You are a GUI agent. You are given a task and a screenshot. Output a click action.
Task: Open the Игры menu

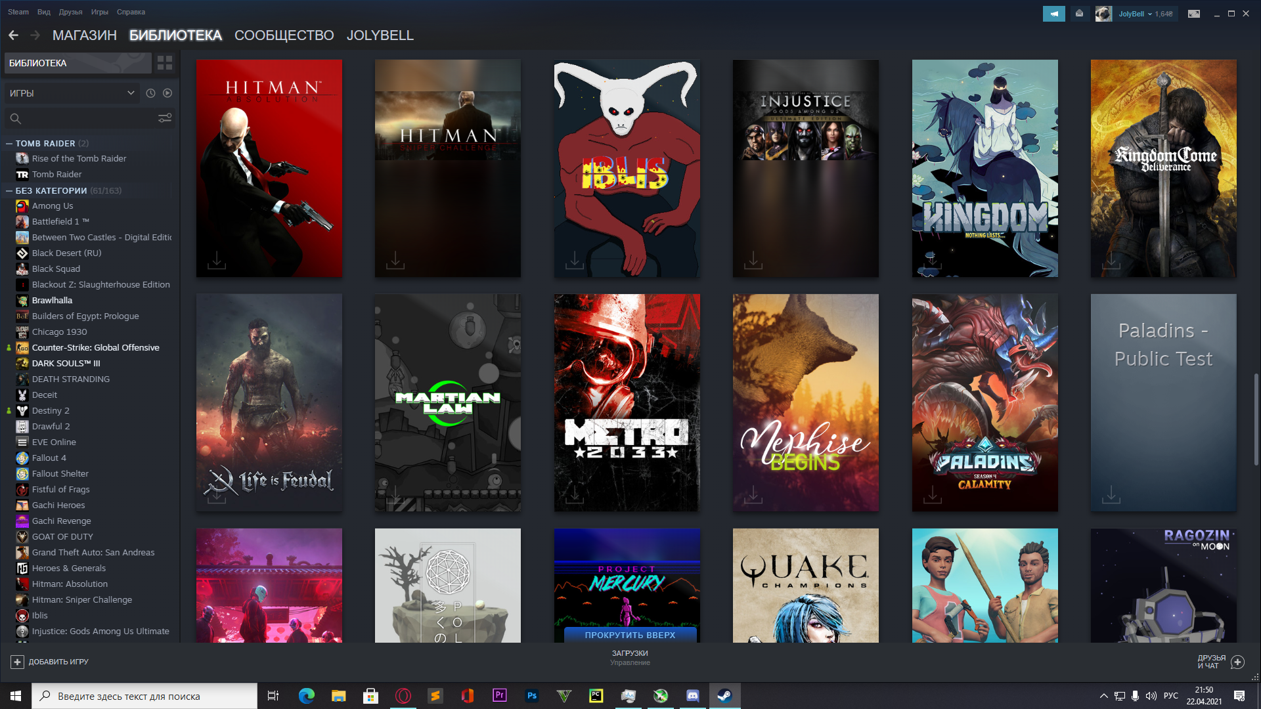[x=100, y=12]
